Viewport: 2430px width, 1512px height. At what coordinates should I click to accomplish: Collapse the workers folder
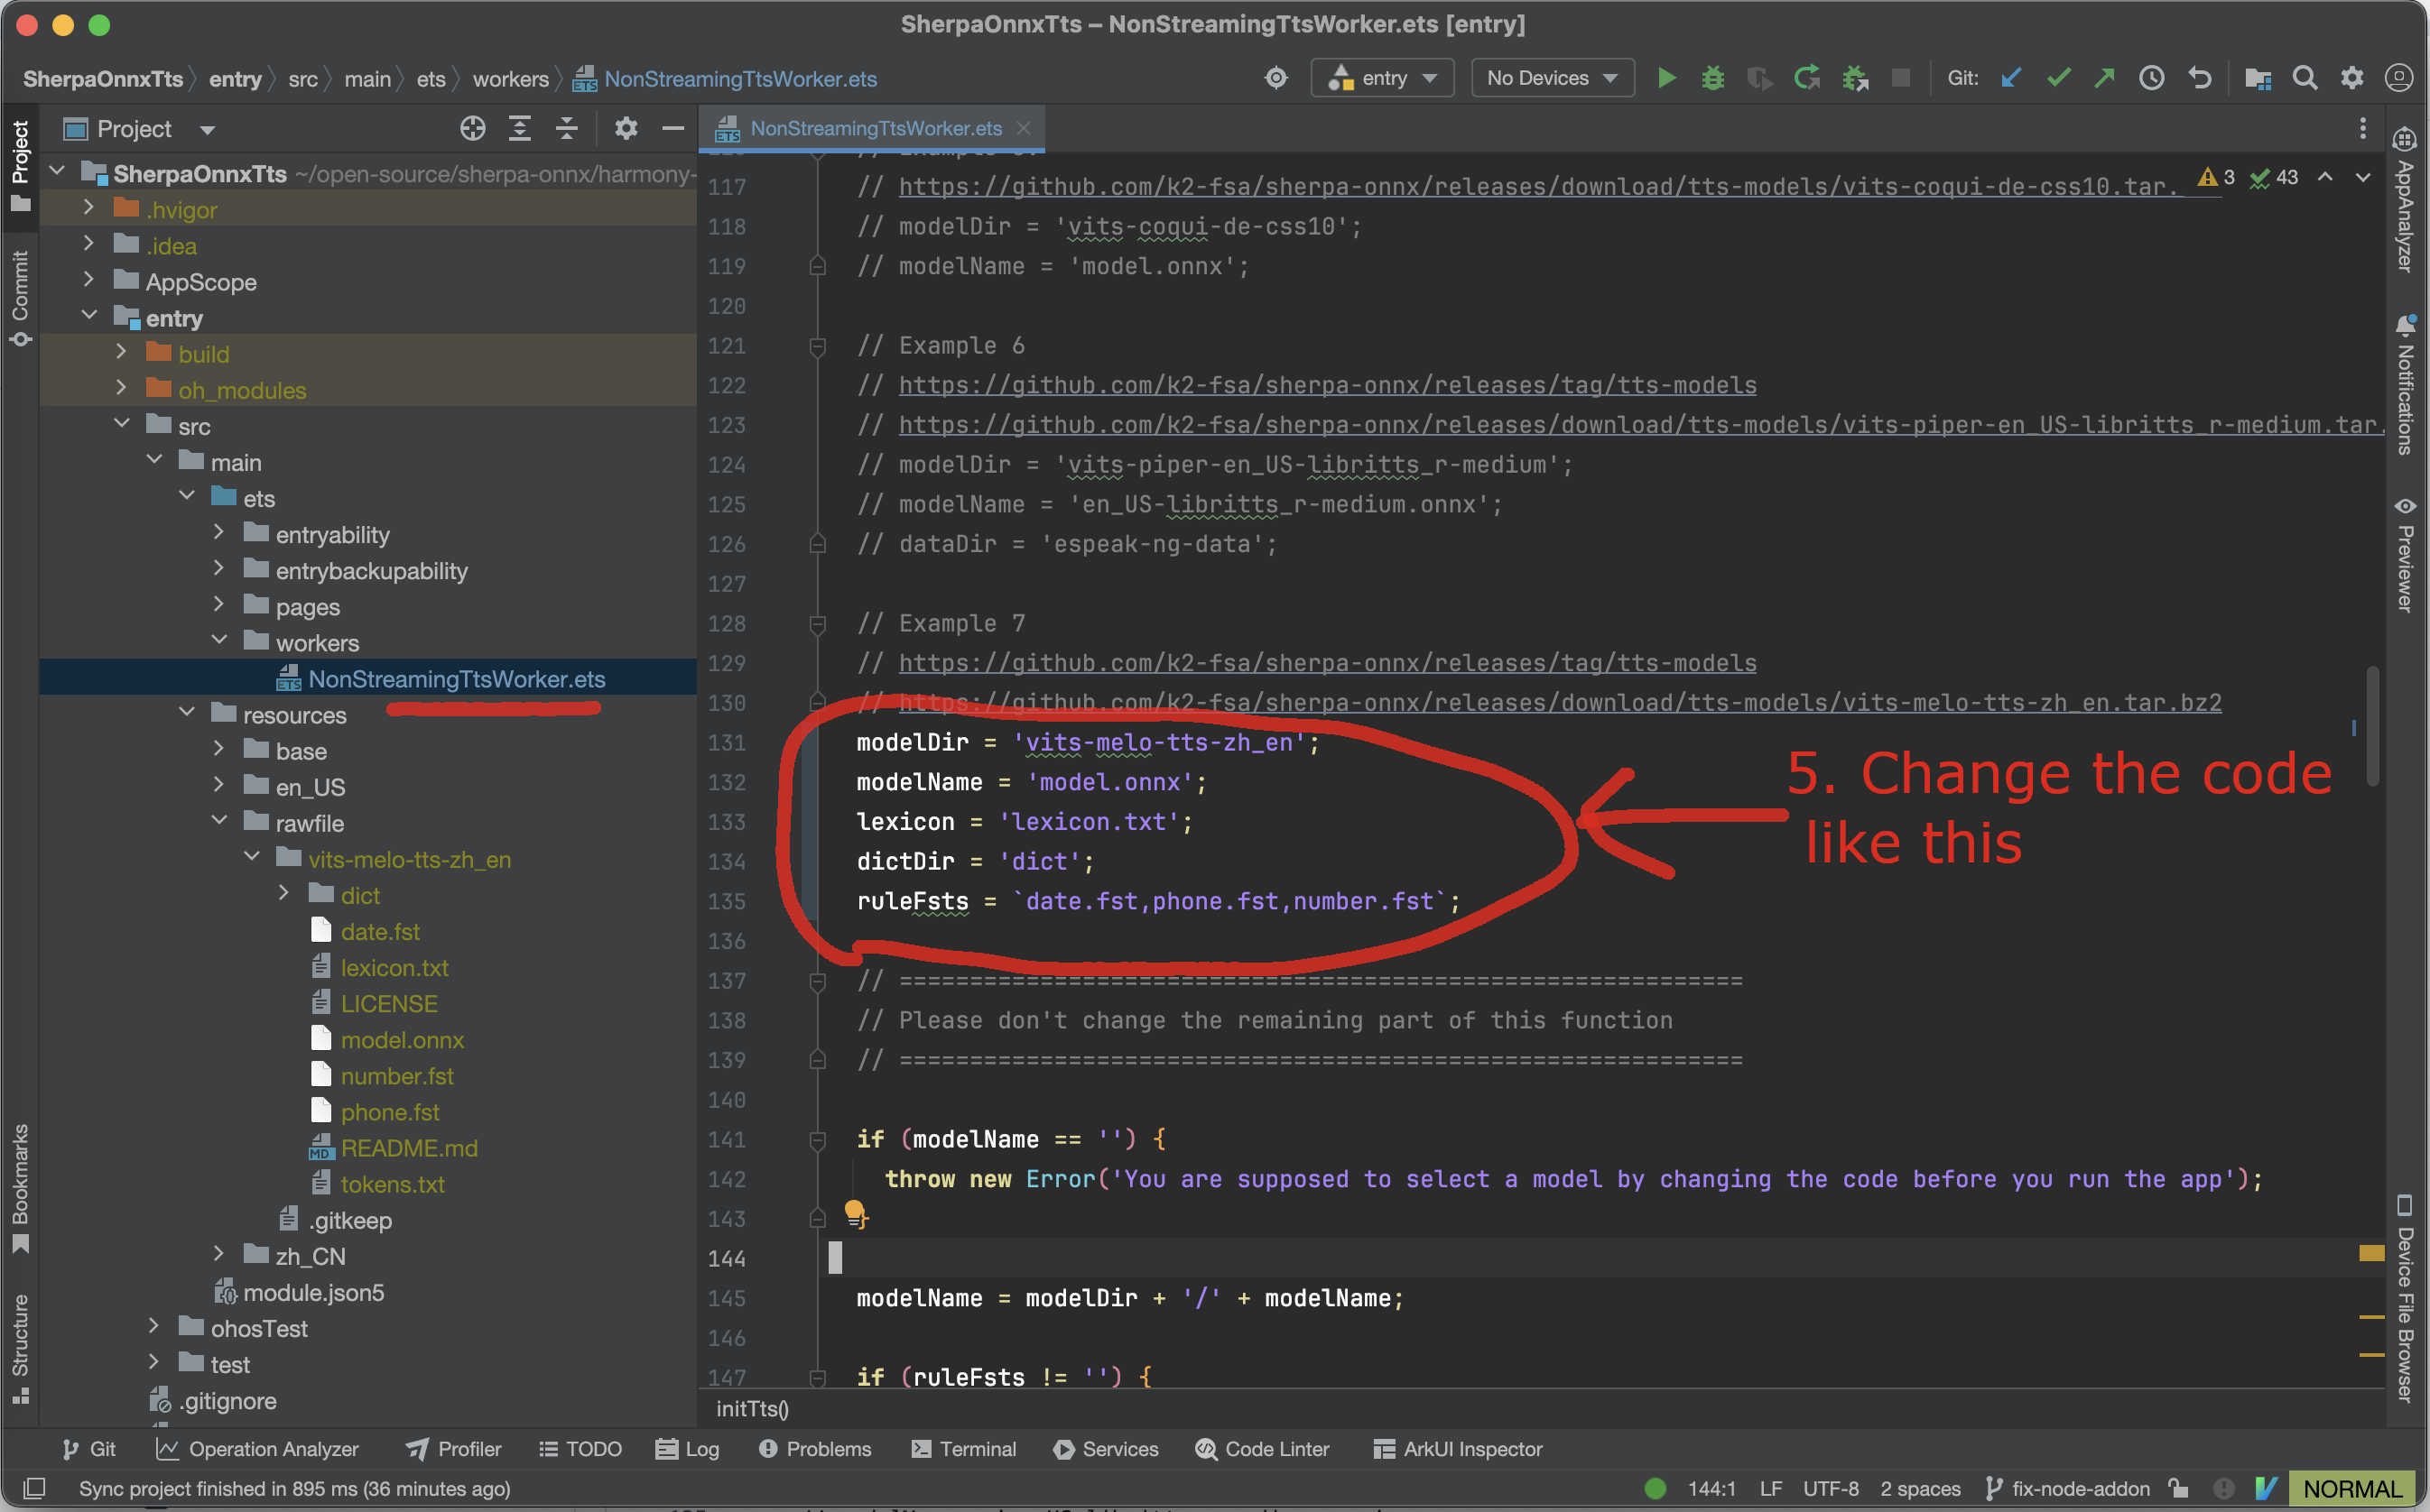click(220, 640)
